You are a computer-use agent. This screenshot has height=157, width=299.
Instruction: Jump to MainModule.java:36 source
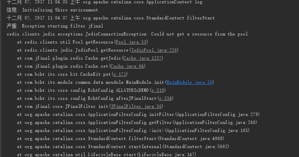pyautogui.click(x=189, y=82)
